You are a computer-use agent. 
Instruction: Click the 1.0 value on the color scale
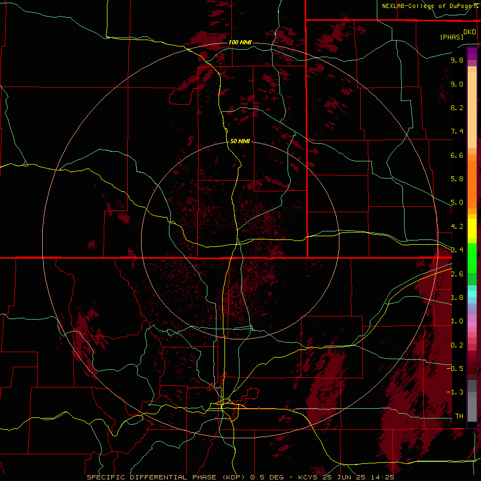(457, 321)
